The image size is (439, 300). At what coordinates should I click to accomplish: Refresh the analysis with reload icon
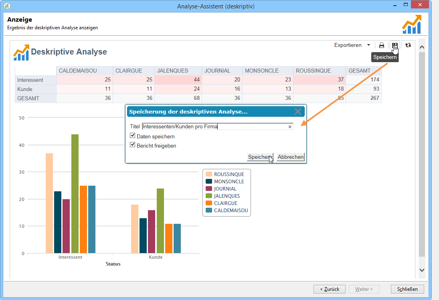point(408,45)
